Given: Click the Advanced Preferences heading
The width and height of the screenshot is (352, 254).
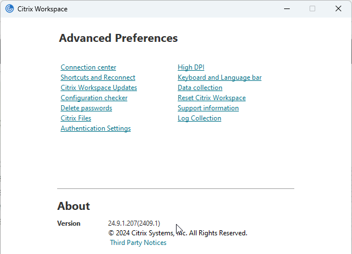Looking at the screenshot, I should [118, 38].
